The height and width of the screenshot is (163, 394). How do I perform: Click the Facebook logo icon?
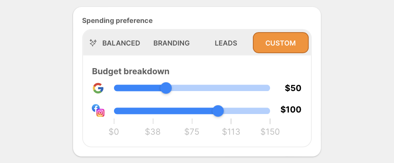[96, 108]
